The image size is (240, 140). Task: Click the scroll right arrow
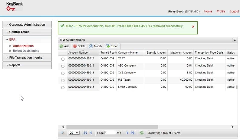click(x=232, y=127)
